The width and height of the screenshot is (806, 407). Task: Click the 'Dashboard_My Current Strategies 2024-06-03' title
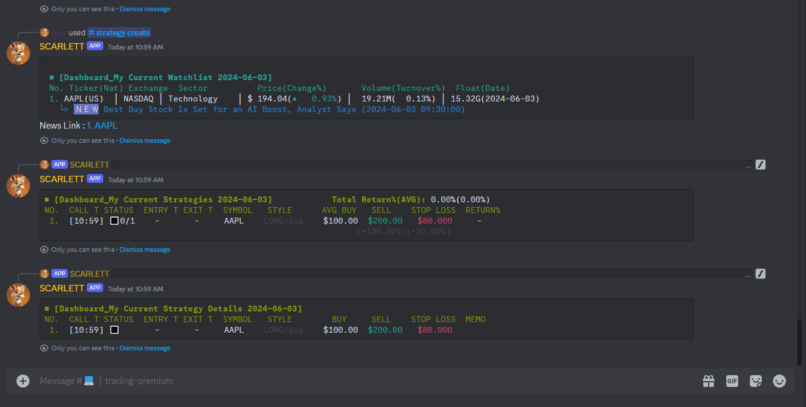point(163,199)
